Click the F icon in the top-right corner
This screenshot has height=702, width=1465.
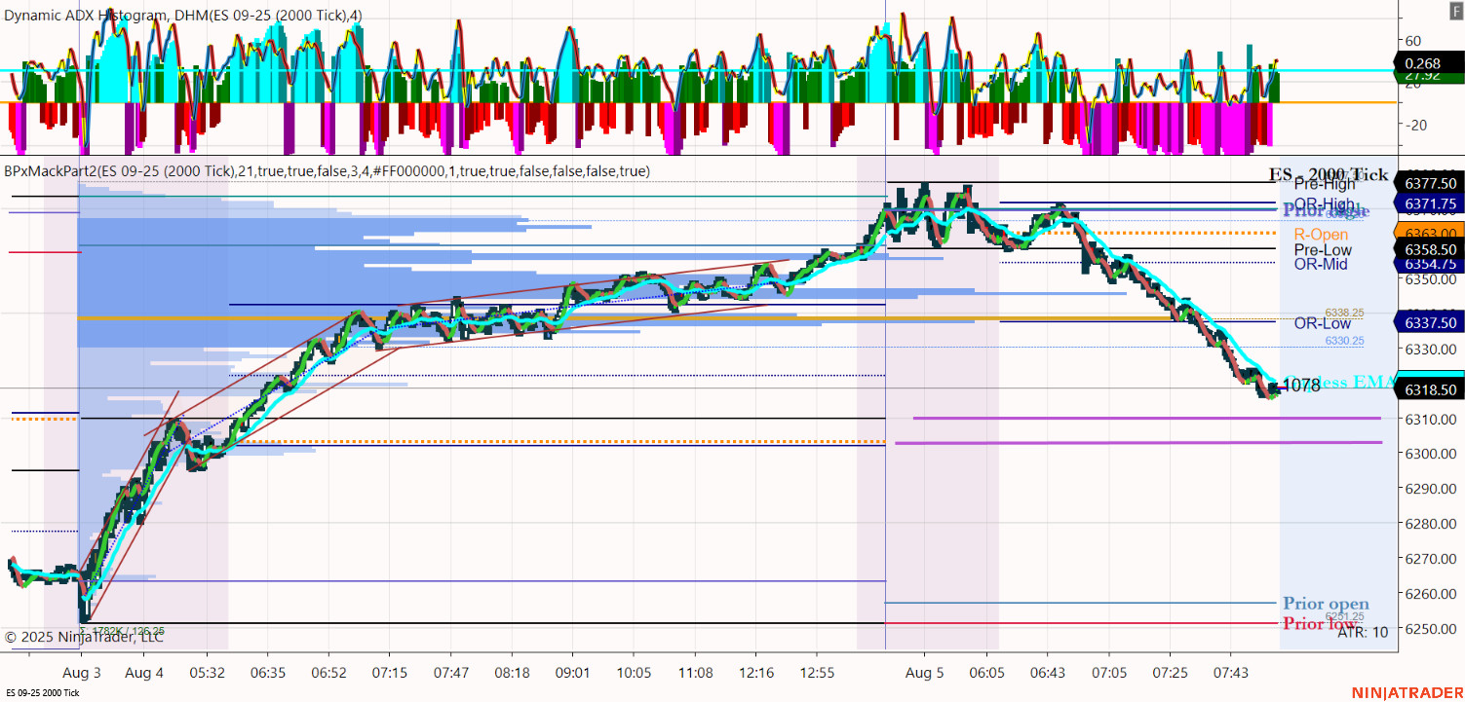pos(1455,10)
